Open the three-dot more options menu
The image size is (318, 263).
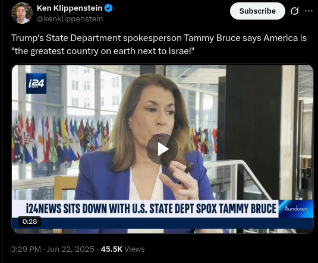tap(308, 11)
